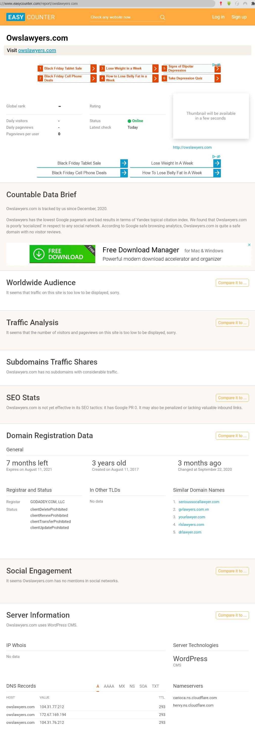Click arrow beside Black Friday Tablet Sale
This screenshot has width=255, height=739.
[x=124, y=163]
